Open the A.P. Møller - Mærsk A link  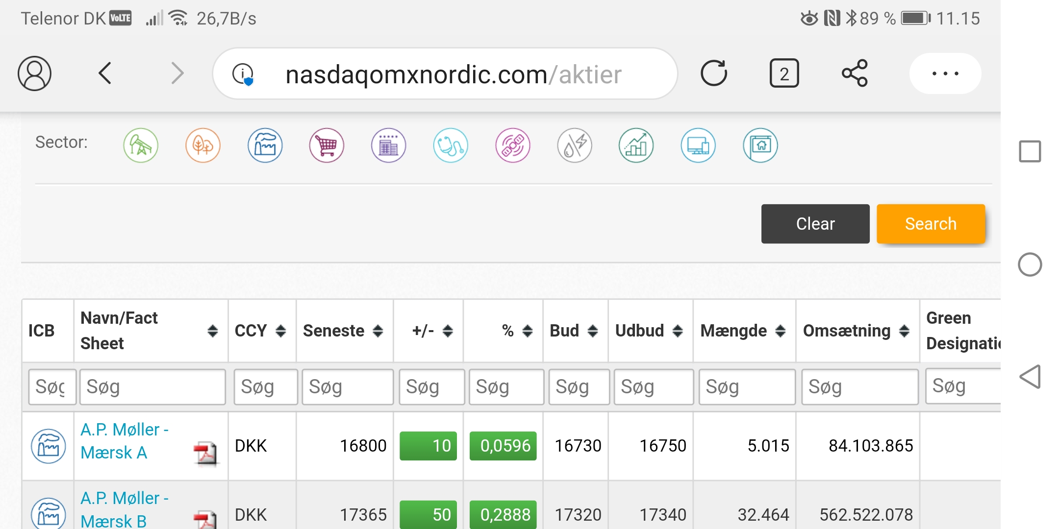click(125, 441)
